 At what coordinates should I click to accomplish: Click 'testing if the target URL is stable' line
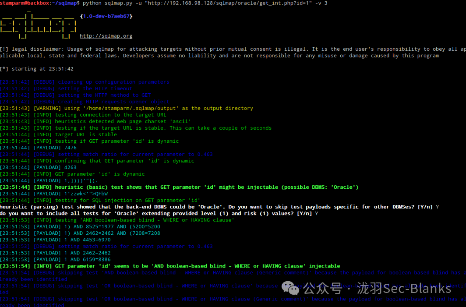(x=135, y=128)
